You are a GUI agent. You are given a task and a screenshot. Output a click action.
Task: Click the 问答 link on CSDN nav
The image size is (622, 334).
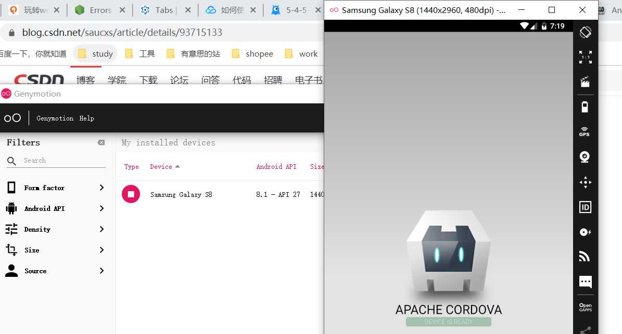click(x=210, y=80)
